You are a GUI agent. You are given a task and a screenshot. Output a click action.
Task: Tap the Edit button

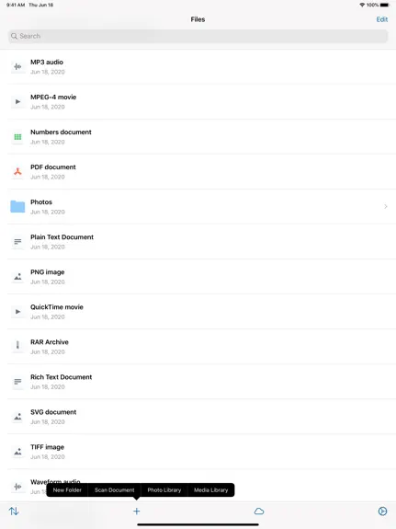382,19
